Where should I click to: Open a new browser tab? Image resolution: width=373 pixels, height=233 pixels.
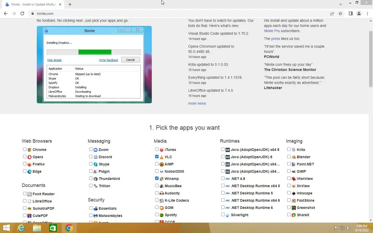(70, 4)
